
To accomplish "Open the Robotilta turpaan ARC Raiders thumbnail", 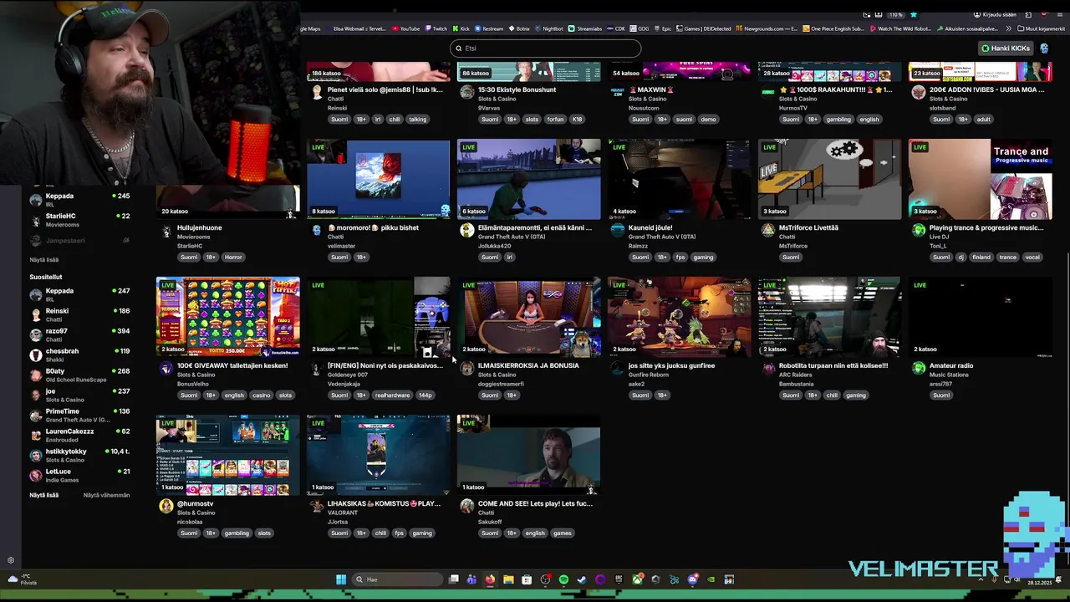I will tap(829, 317).
